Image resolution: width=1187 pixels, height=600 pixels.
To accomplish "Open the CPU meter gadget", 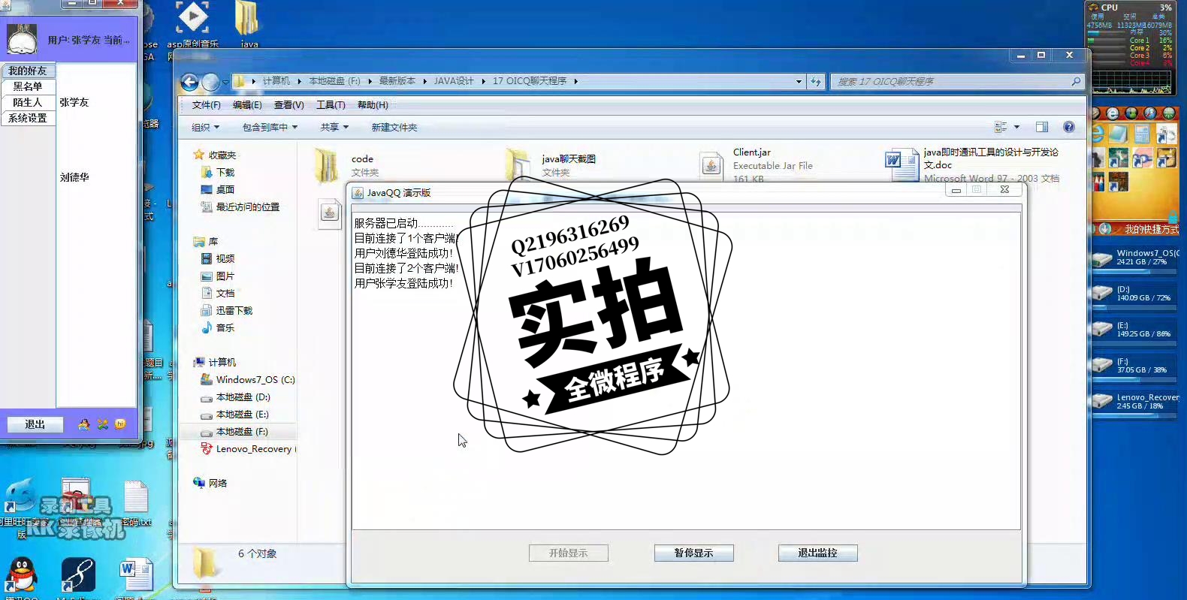I will coord(1130,48).
